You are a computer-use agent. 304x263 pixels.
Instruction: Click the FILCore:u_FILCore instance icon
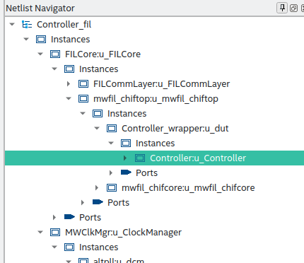(x=55, y=54)
